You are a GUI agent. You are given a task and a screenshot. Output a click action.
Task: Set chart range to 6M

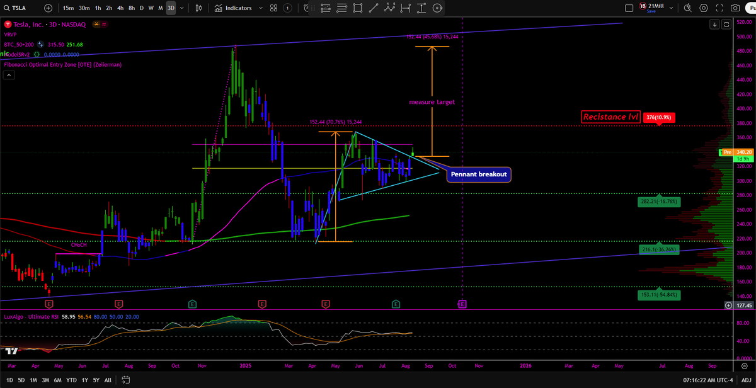tap(58, 380)
